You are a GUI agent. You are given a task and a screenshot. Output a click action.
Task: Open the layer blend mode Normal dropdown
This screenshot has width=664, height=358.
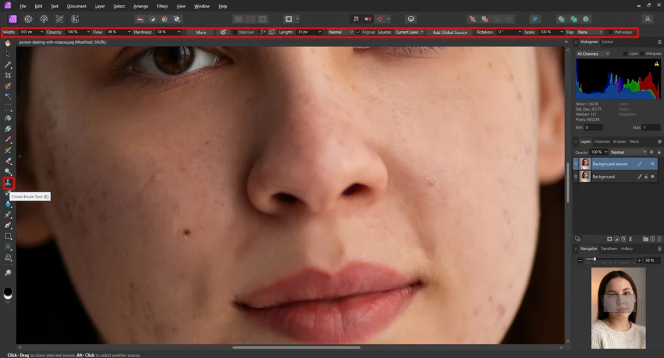pyautogui.click(x=628, y=152)
